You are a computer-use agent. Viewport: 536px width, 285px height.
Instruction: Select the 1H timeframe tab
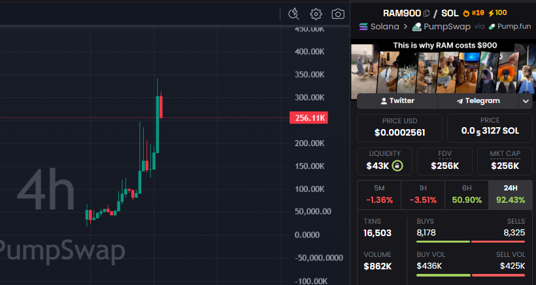click(423, 195)
